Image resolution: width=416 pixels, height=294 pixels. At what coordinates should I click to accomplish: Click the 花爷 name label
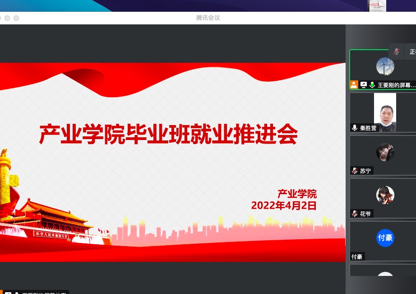(365, 214)
